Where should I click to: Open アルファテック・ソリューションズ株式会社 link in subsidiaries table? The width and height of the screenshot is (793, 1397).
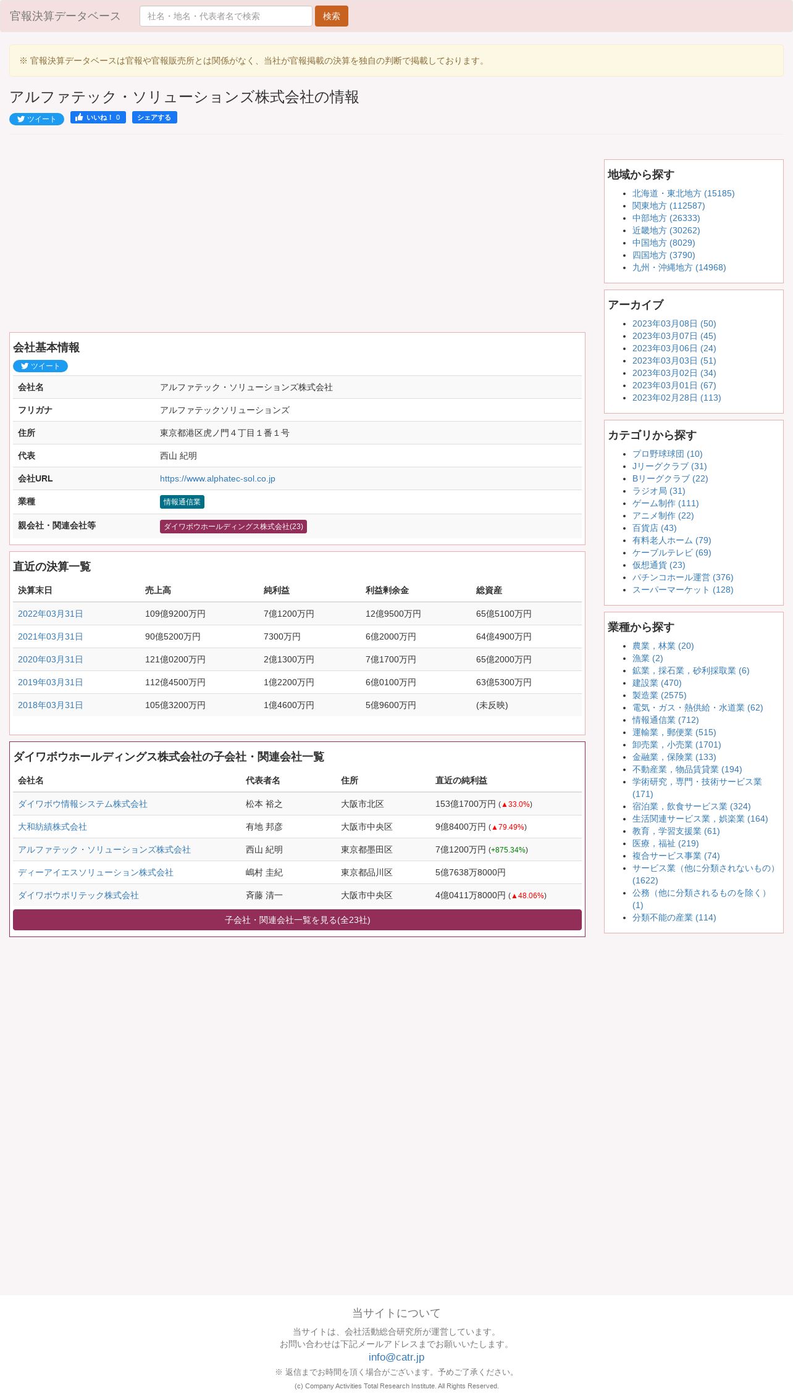104,849
